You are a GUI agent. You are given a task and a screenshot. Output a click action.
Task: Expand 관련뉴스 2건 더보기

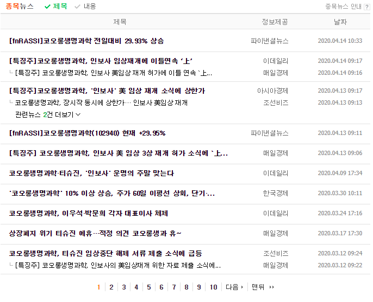pos(48,115)
